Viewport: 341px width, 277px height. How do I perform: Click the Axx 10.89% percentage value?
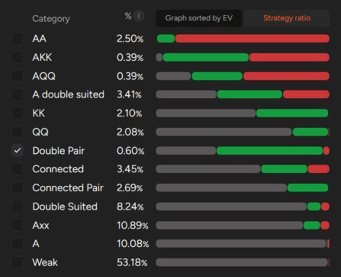click(x=132, y=225)
